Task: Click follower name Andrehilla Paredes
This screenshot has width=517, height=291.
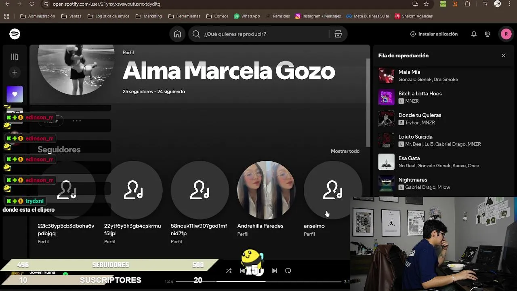Action: pos(260,226)
